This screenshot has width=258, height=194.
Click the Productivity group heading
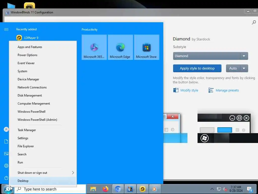[x=89, y=30]
